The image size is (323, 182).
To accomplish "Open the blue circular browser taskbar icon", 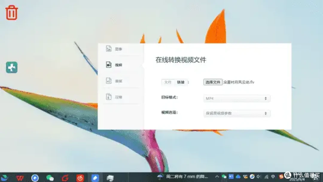I will point(35,178).
